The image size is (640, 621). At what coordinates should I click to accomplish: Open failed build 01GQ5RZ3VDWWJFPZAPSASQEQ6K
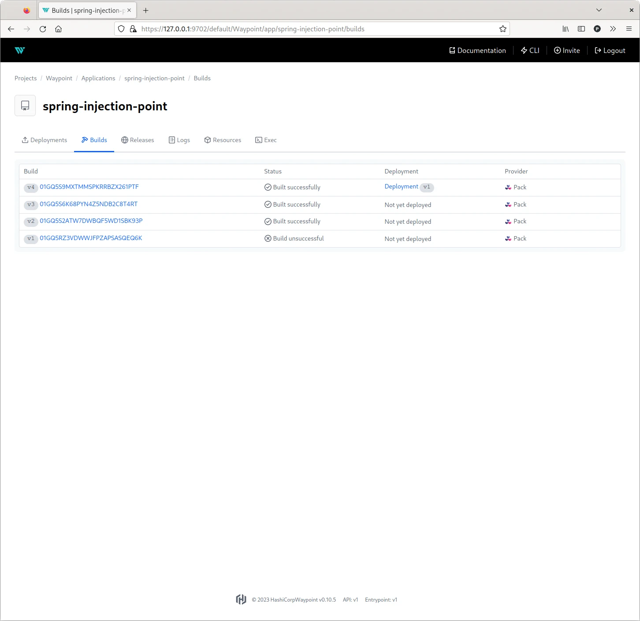click(x=91, y=238)
